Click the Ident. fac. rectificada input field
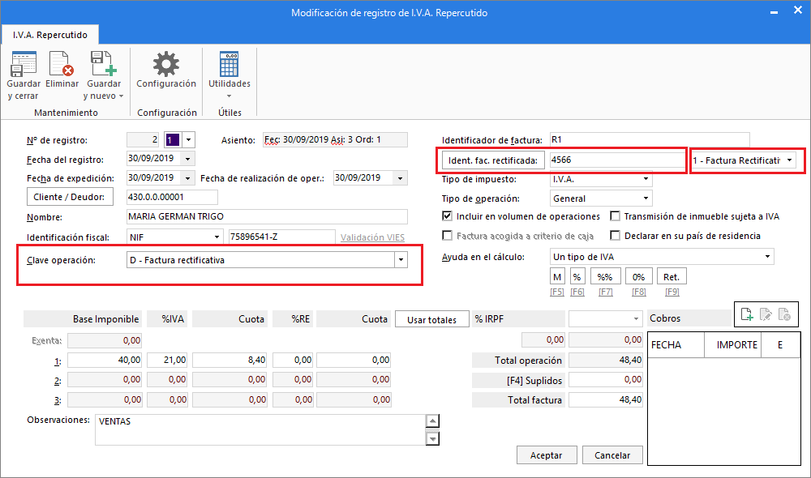 tap(616, 160)
